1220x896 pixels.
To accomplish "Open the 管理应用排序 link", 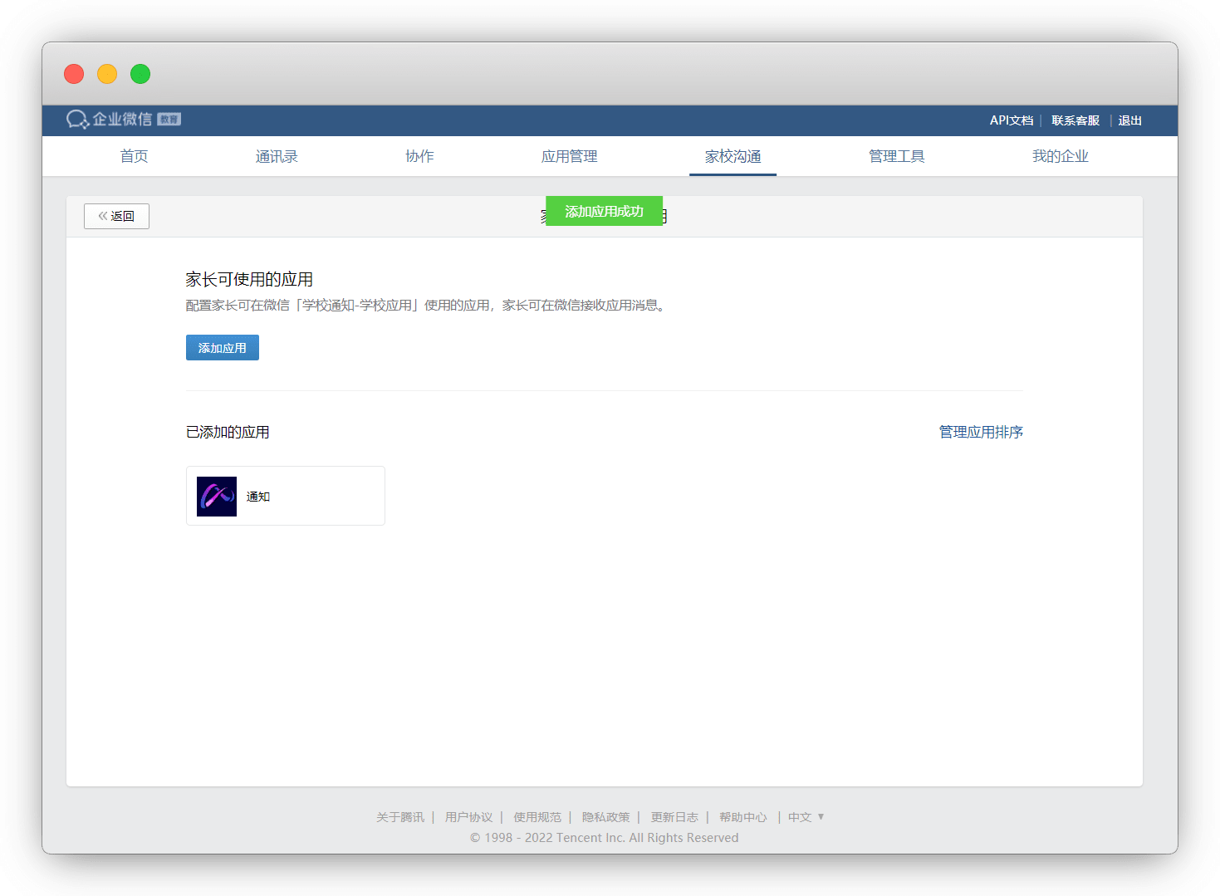I will [x=981, y=432].
